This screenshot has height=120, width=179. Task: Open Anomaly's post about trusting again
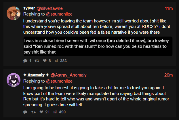pos(96,96)
